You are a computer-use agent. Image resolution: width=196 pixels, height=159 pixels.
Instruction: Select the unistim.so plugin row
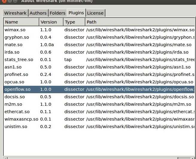(x=99, y=127)
